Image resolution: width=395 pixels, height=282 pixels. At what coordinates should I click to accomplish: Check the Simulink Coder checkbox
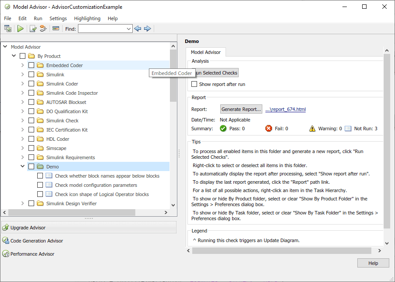point(31,84)
